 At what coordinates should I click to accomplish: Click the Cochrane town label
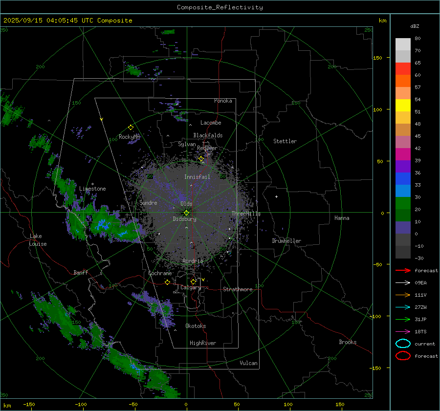click(160, 273)
